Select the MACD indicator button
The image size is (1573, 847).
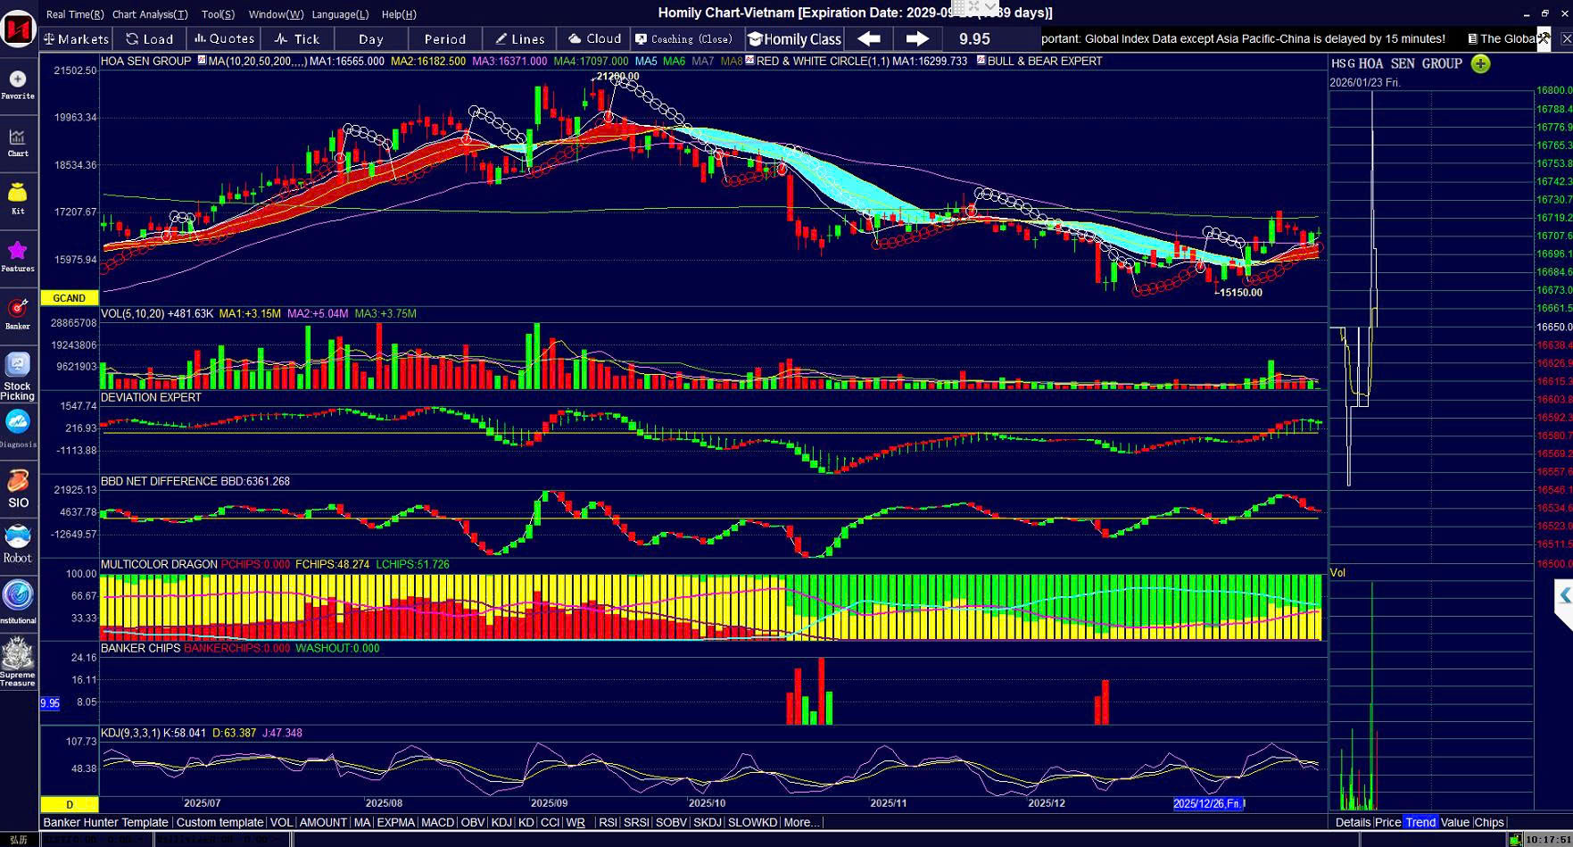coord(437,822)
